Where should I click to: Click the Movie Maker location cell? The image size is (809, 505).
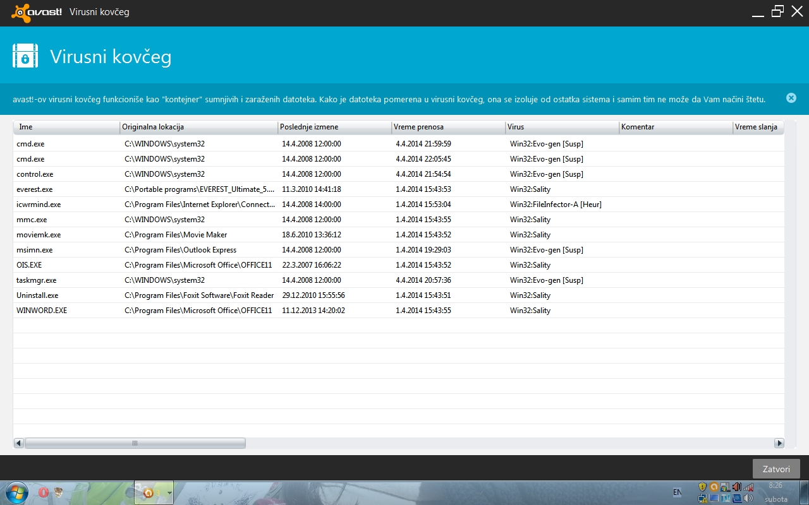click(x=176, y=235)
